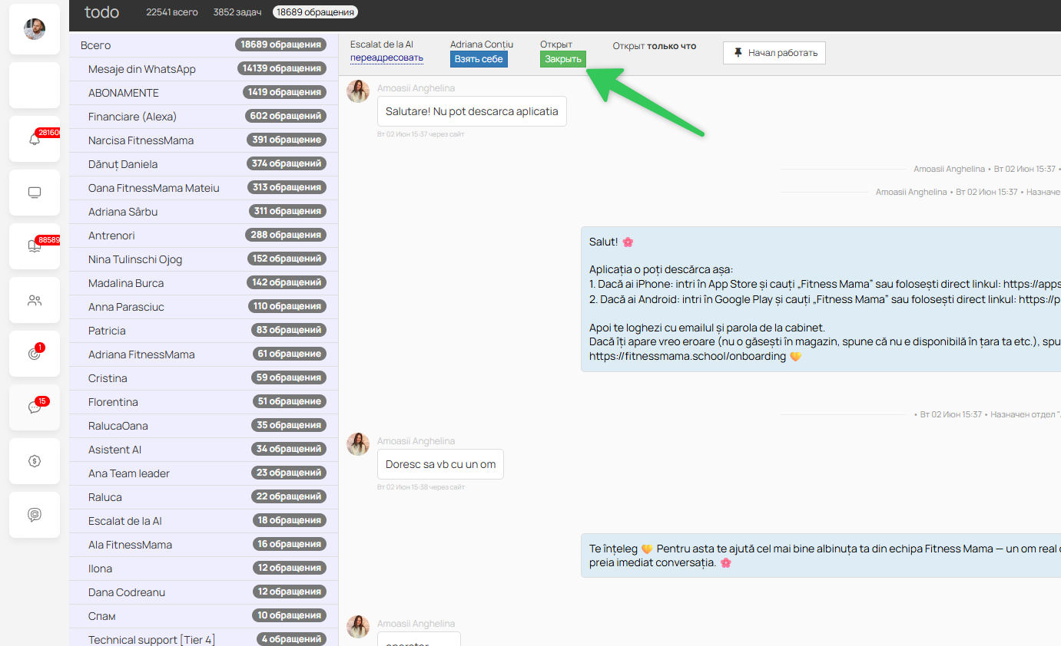Open the at-sign message icon in sidebar
1061x646 pixels.
coord(35,515)
